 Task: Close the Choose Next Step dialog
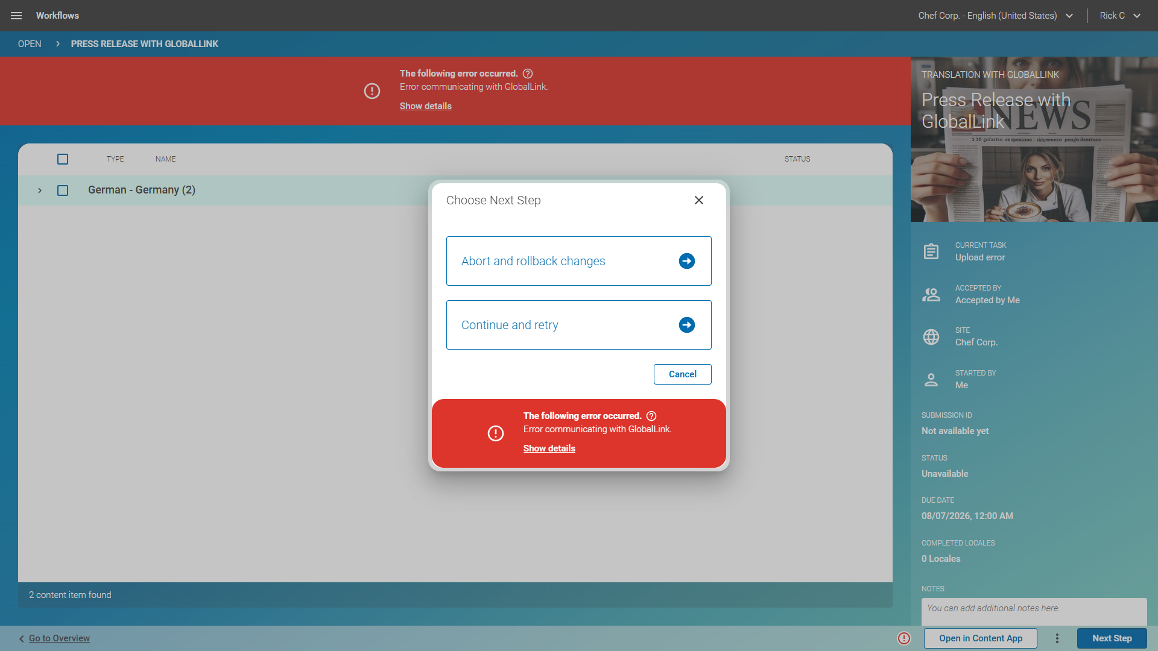699,200
